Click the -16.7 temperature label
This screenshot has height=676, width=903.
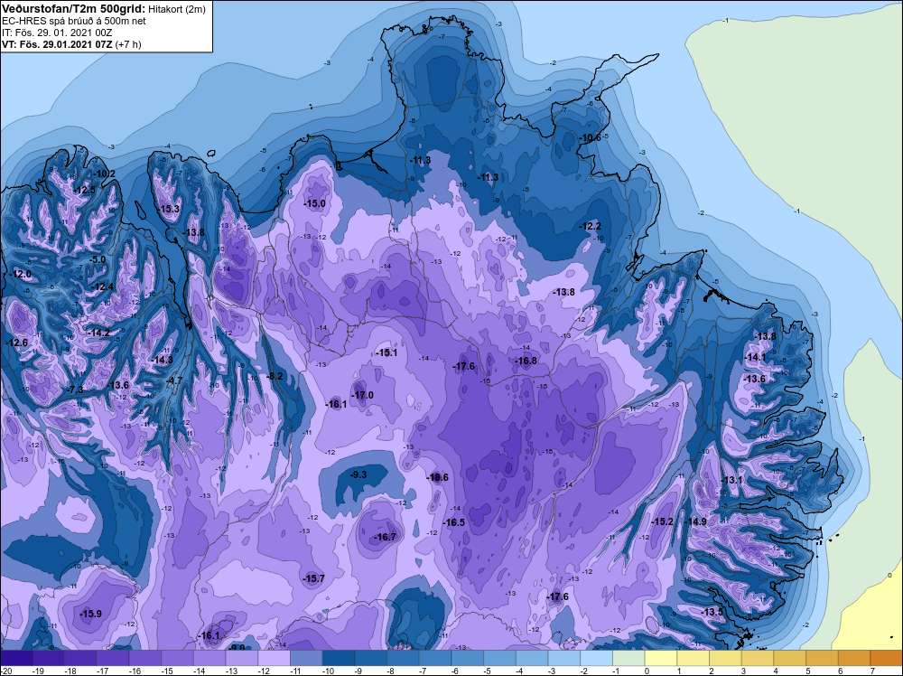pyautogui.click(x=385, y=537)
